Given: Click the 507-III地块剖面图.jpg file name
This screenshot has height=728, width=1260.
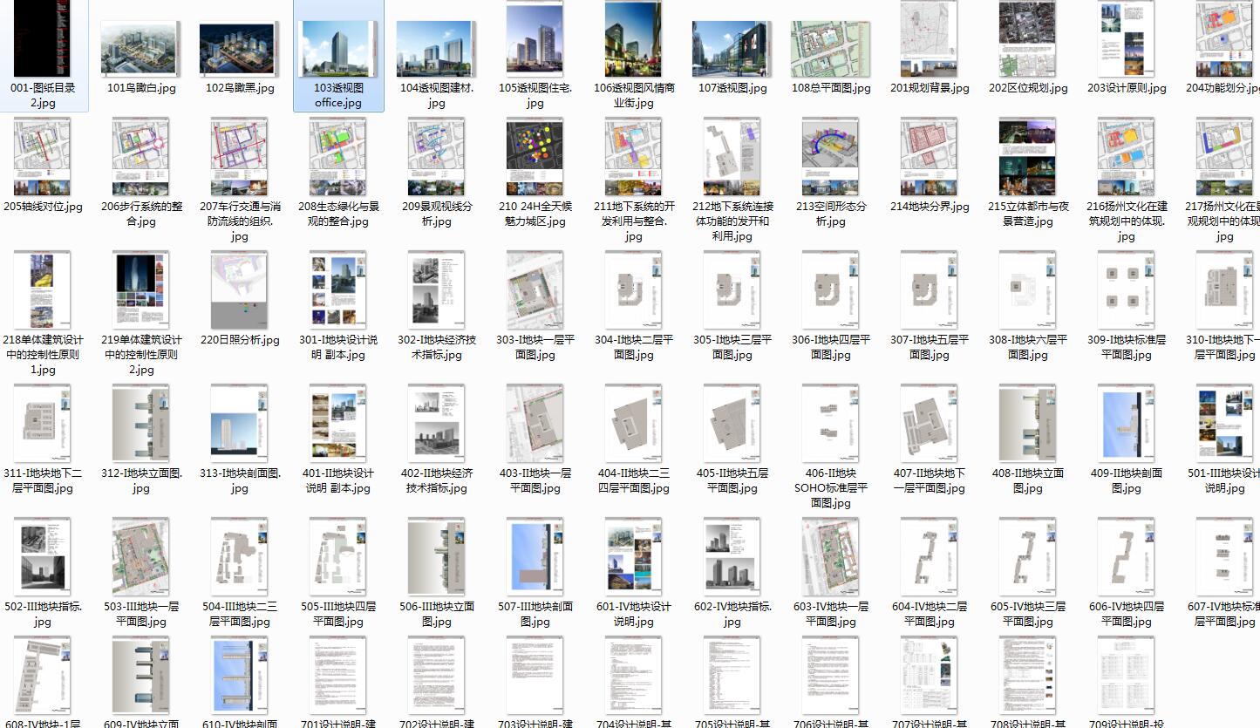Looking at the screenshot, I should [535, 614].
